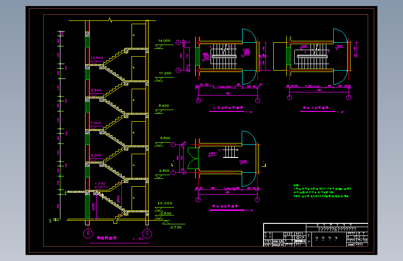This screenshot has width=403, height=261.
Task: Select the ??????6??????? title block text
Action: (x=337, y=229)
